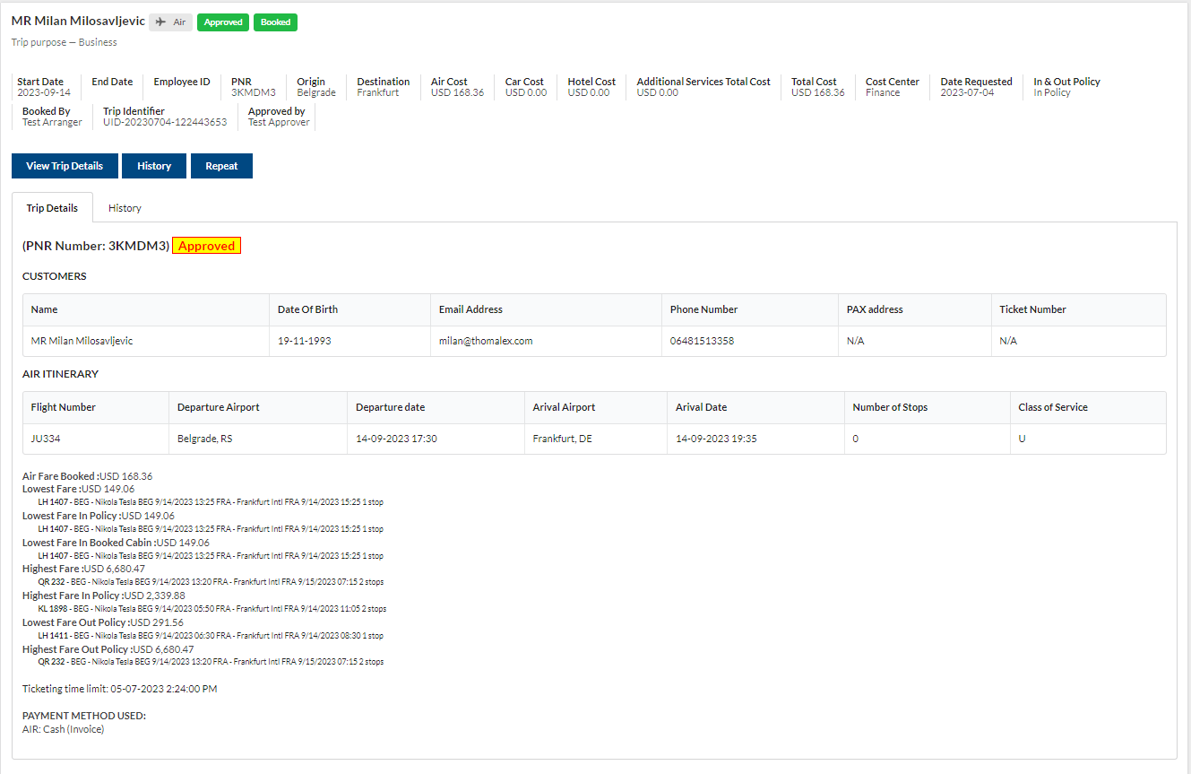1191x774 pixels.
Task: Click the yellow Approved status label by PNR Number
Action: pos(207,246)
